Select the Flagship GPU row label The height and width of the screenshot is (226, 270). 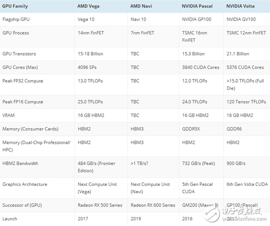tap(16, 19)
